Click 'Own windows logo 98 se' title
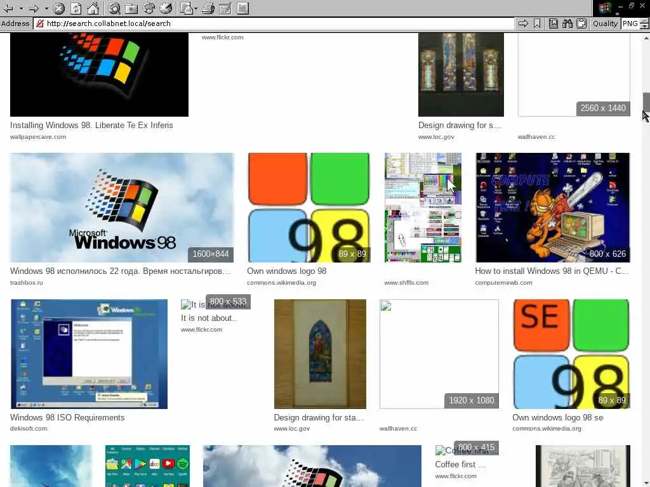 (557, 417)
